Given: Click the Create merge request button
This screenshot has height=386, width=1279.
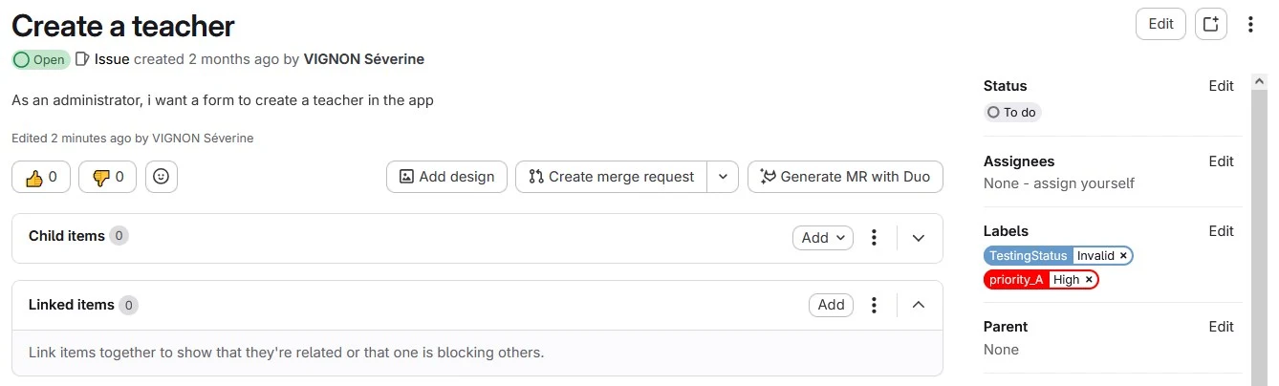Looking at the screenshot, I should tap(612, 177).
